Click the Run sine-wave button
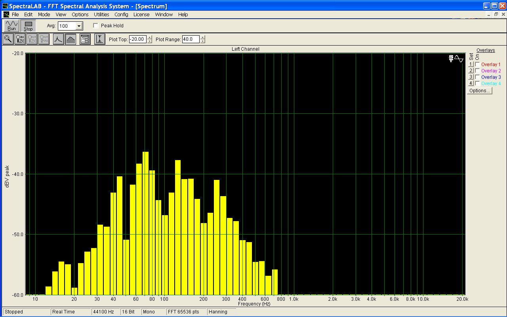 [11, 26]
